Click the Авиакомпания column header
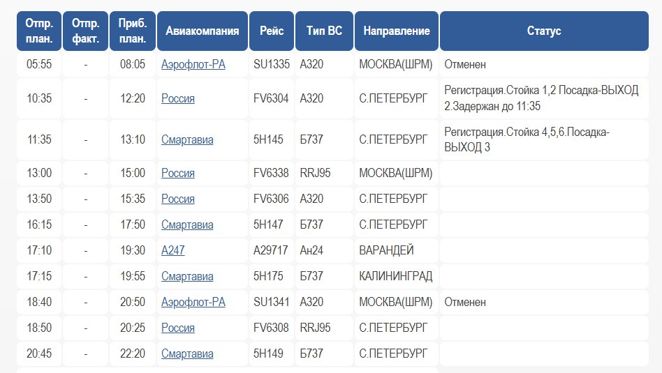Screen dimensions: 662x373 click(x=203, y=31)
